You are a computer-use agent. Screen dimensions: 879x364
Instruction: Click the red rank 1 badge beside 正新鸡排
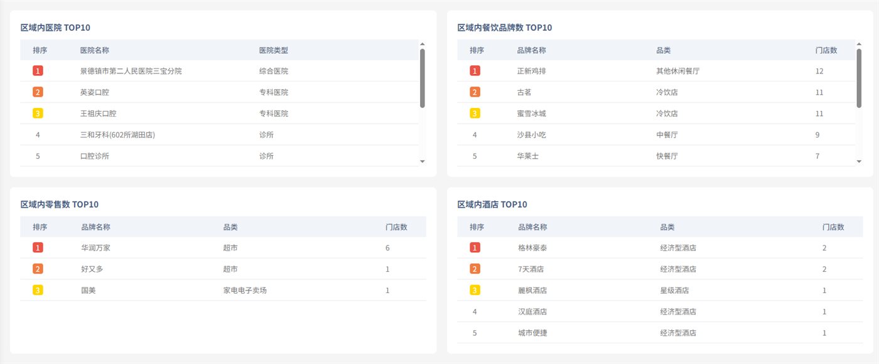click(x=475, y=71)
